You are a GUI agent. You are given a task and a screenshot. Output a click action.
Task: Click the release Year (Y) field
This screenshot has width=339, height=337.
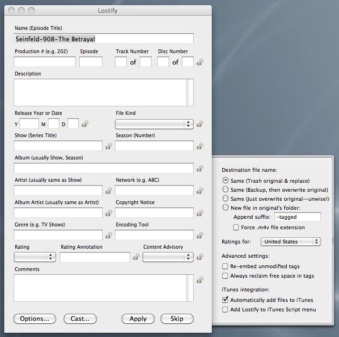tap(29, 123)
